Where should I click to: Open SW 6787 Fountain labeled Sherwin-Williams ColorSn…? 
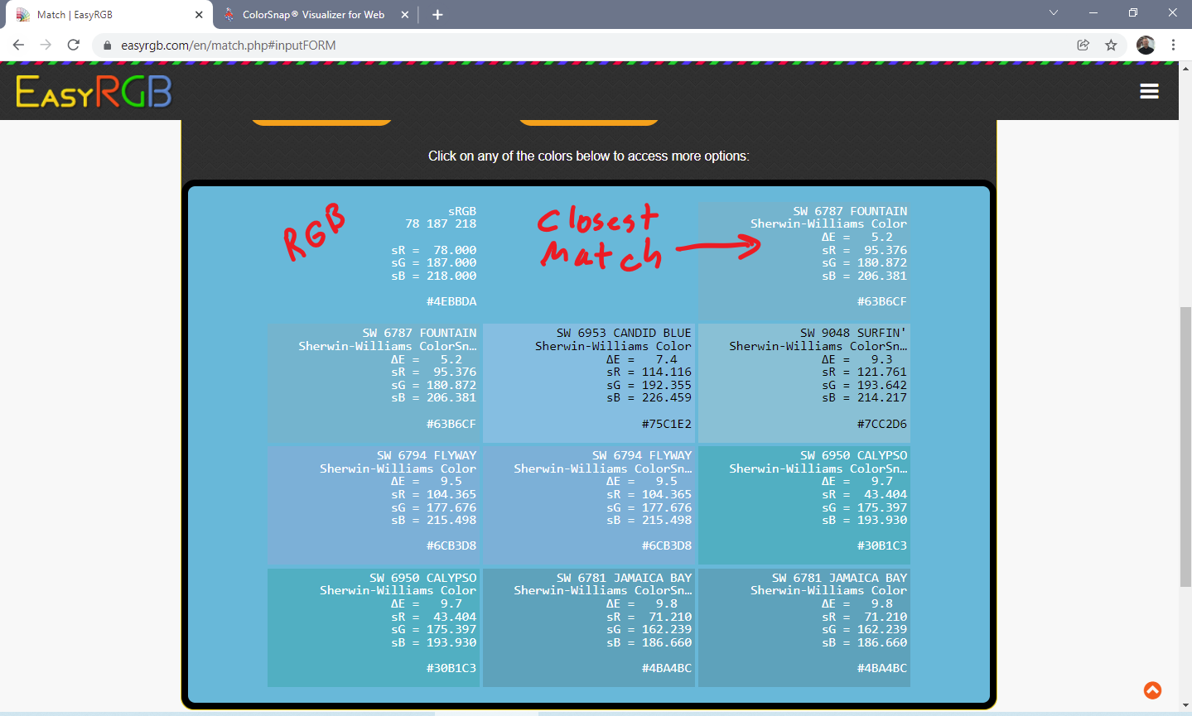(x=374, y=383)
